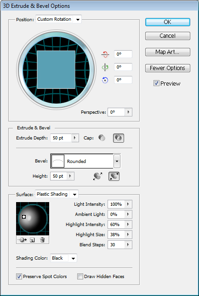Enable Draw Hidden Faces
The height and width of the screenshot is (296, 199).
coord(80,277)
